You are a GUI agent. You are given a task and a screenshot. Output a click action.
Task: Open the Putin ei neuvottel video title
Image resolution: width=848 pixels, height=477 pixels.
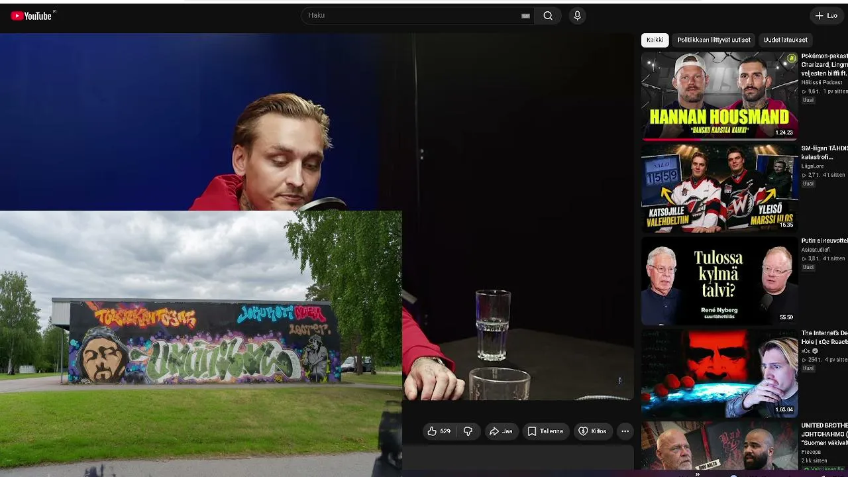click(x=824, y=241)
